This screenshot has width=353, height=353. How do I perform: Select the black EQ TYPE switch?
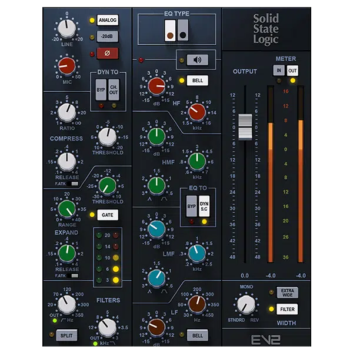point(182,30)
